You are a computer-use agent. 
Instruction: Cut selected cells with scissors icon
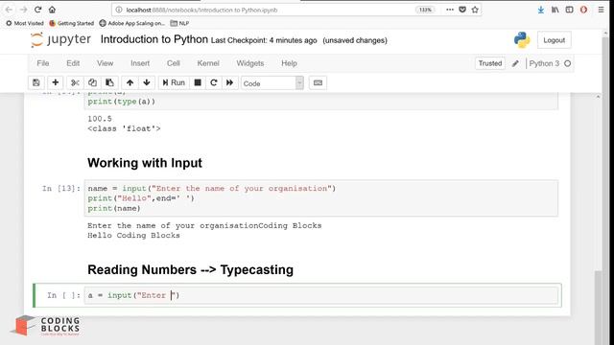click(x=75, y=83)
